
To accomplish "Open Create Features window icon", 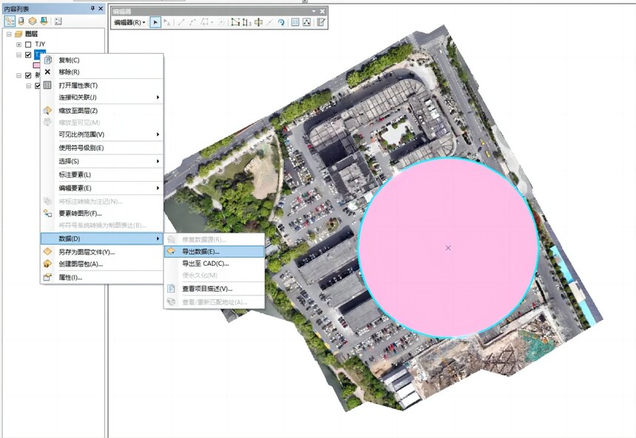I will pyautogui.click(x=321, y=22).
